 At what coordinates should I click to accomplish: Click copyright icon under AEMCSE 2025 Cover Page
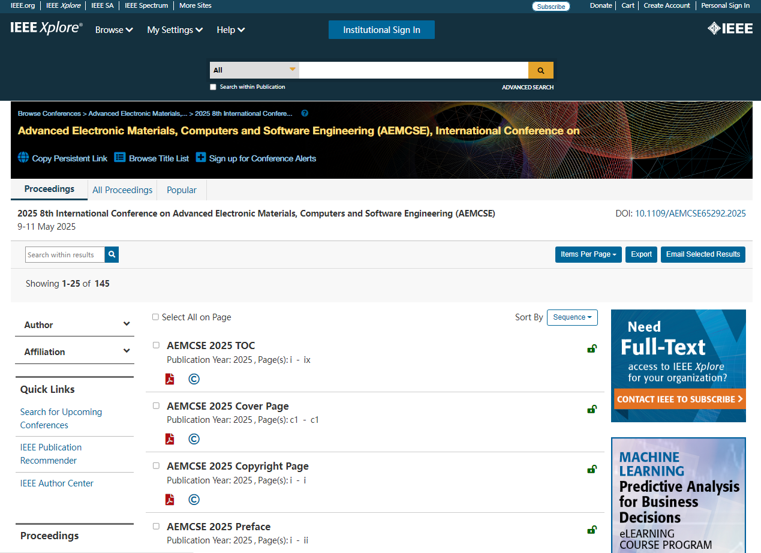(194, 439)
